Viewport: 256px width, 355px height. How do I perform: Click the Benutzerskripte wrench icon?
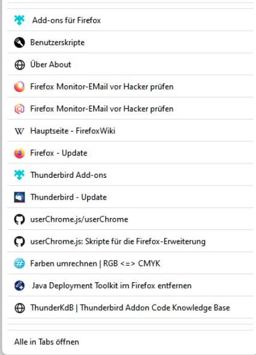[19, 42]
